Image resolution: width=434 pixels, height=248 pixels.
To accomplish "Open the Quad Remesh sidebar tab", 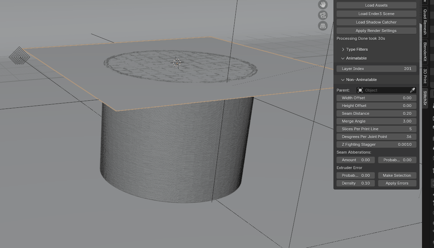I will coord(425,22).
